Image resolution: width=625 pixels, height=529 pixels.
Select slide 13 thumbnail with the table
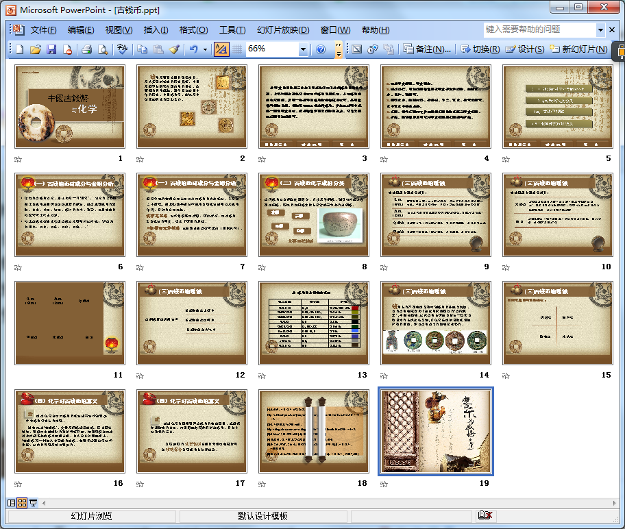click(314, 323)
